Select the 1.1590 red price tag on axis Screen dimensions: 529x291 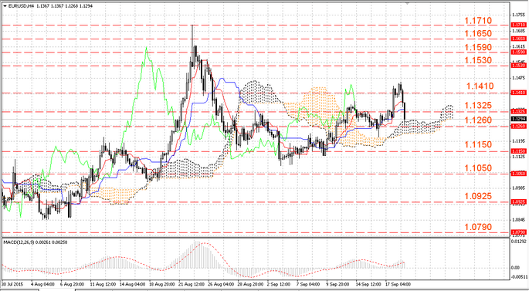pyautogui.click(x=518, y=52)
